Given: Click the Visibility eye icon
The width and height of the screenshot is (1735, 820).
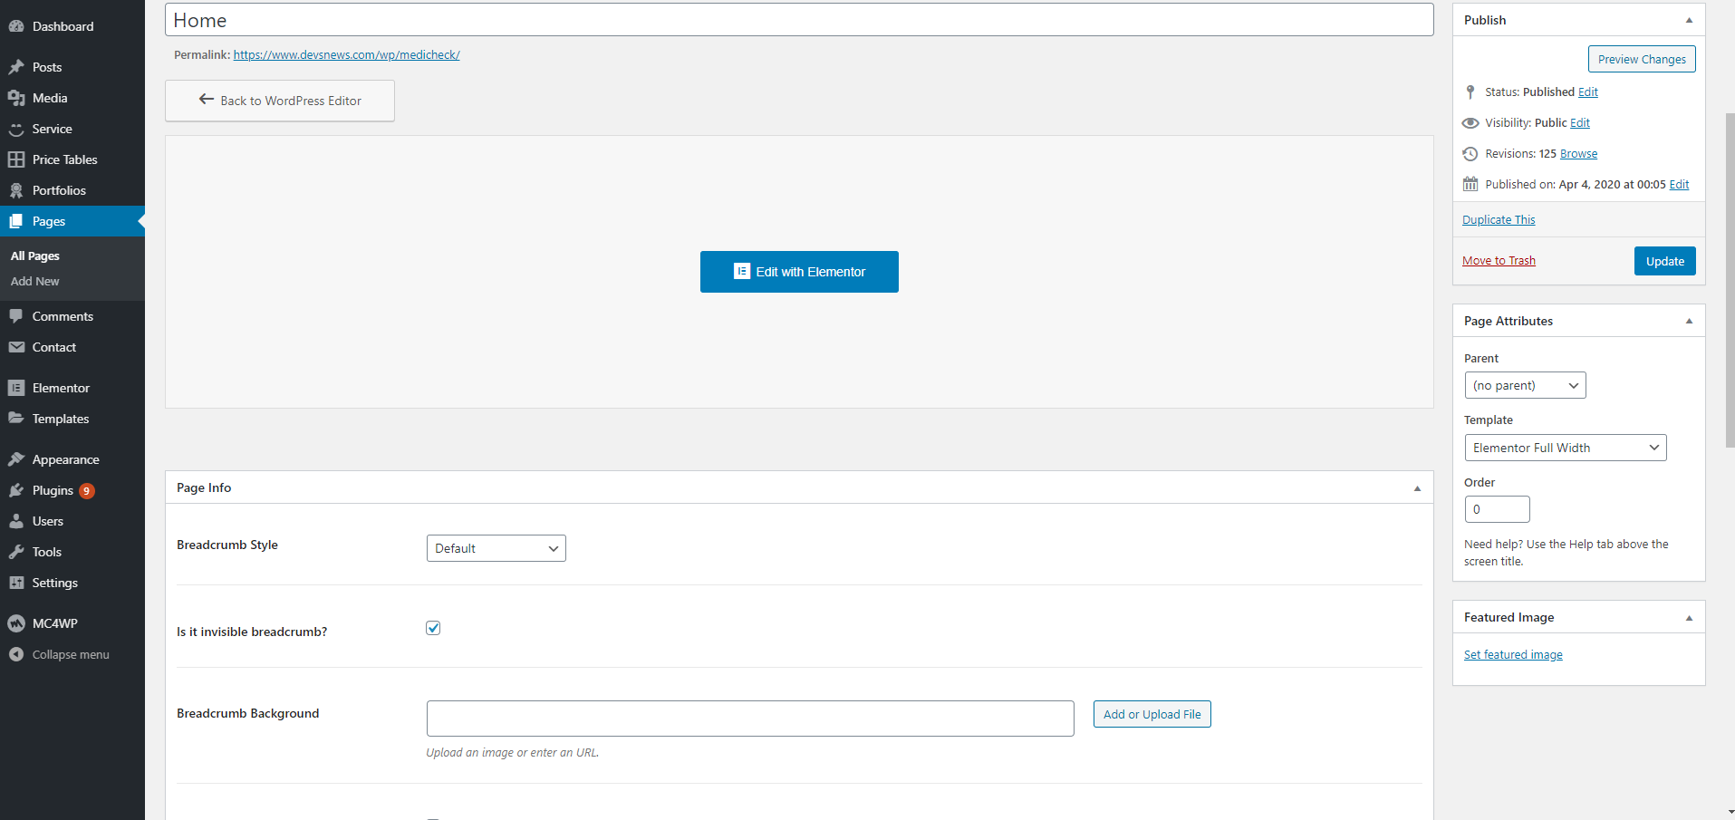Looking at the screenshot, I should coord(1470,123).
